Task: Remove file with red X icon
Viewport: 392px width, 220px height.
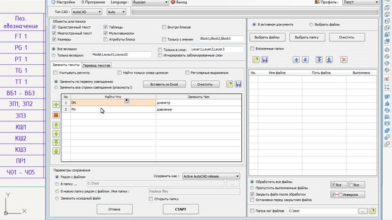Action: 344,60
